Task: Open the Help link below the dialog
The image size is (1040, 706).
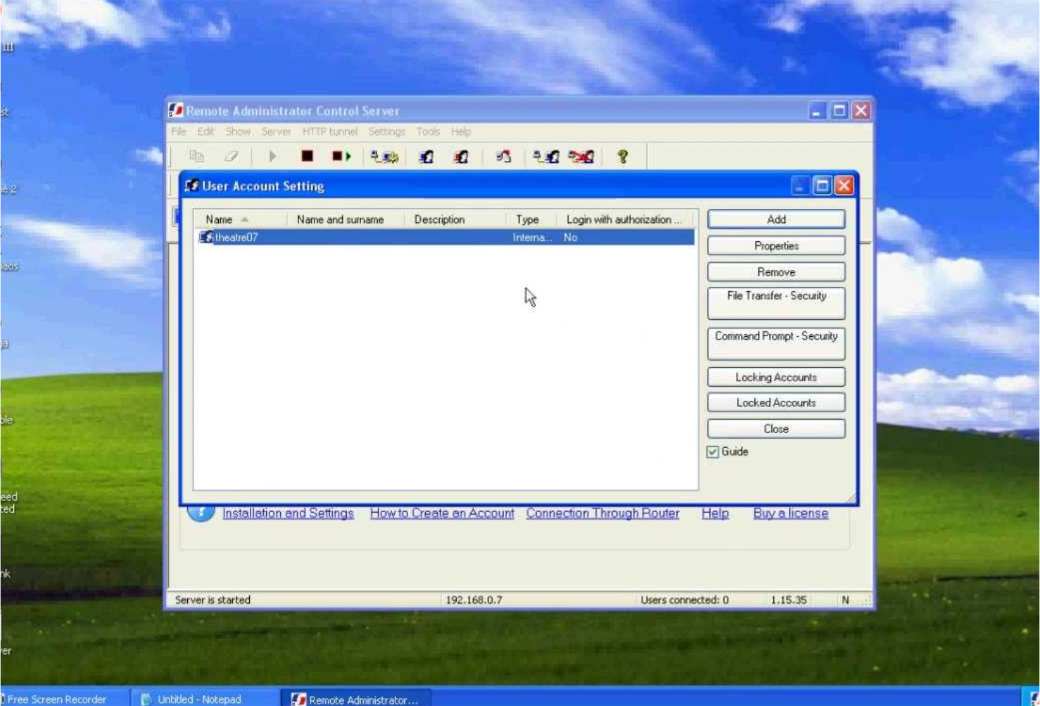Action: 715,513
